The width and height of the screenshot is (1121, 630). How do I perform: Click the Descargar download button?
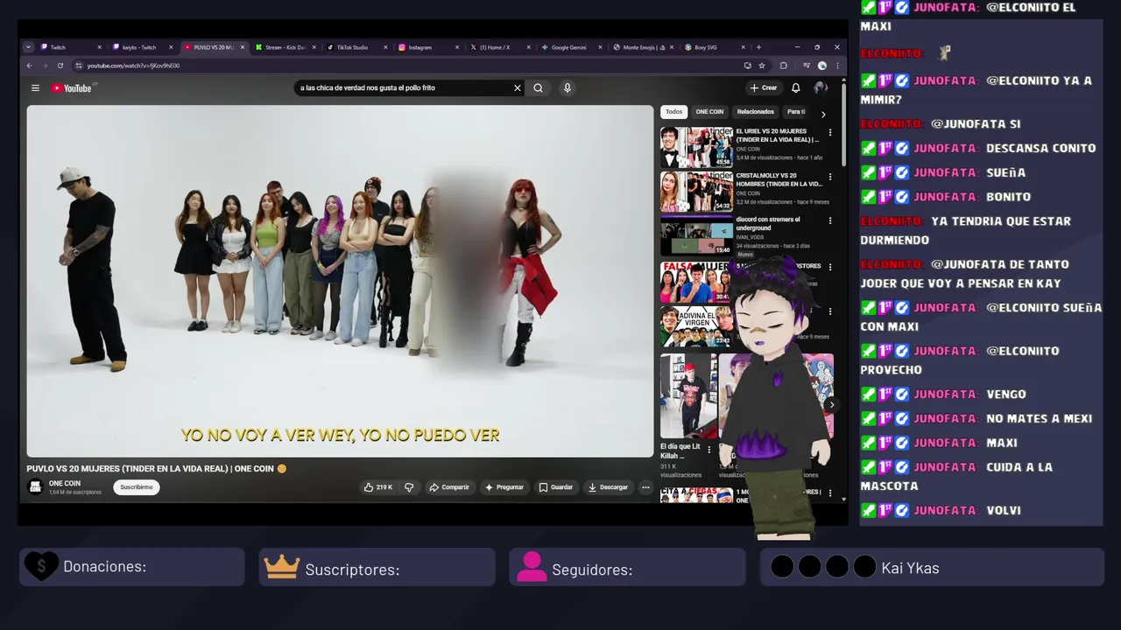coord(609,487)
